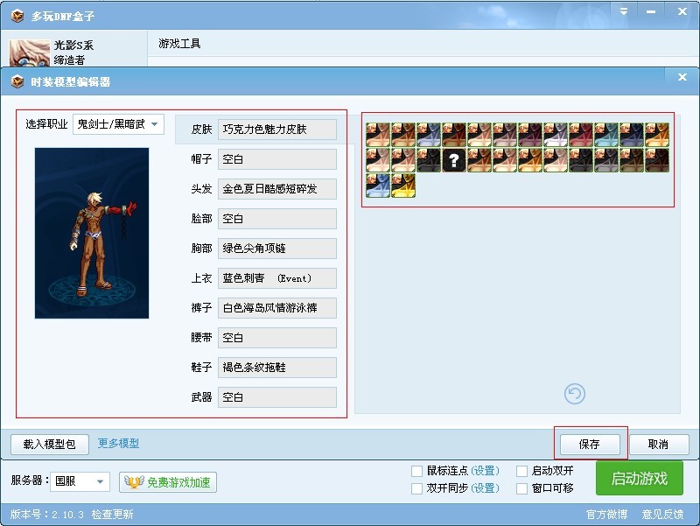
Task: Expand the 帽子 item selection field
Action: pos(276,158)
